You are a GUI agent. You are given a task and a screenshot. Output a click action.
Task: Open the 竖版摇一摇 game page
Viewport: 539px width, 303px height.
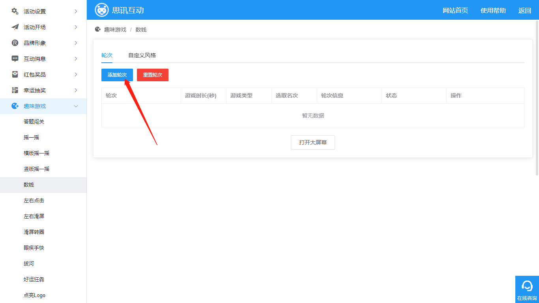click(x=43, y=169)
